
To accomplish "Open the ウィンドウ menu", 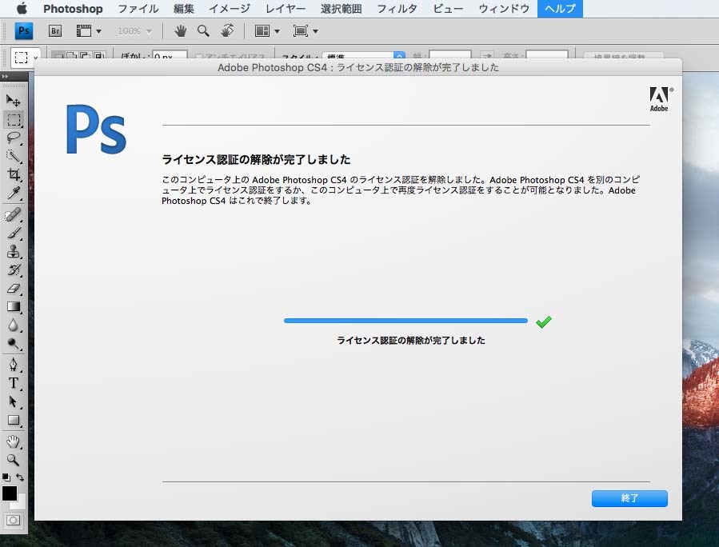I will [504, 8].
